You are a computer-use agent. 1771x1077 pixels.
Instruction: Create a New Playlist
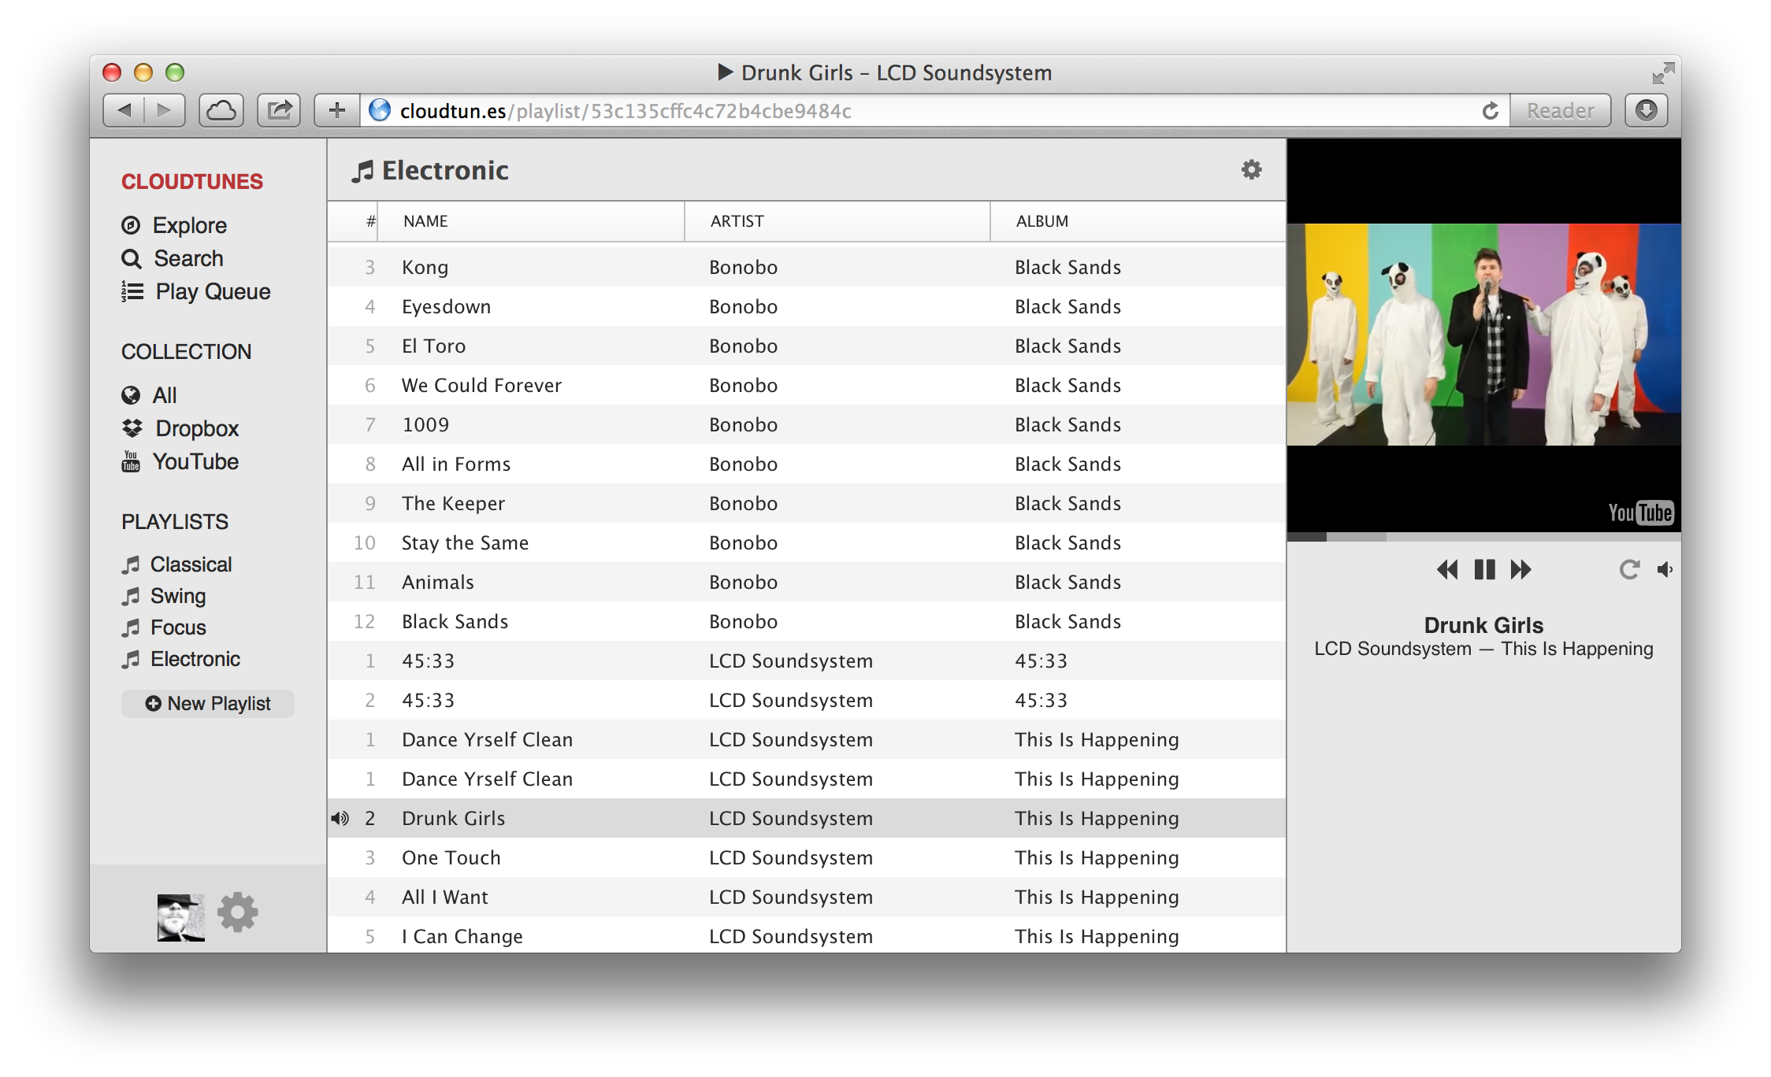[x=208, y=703]
